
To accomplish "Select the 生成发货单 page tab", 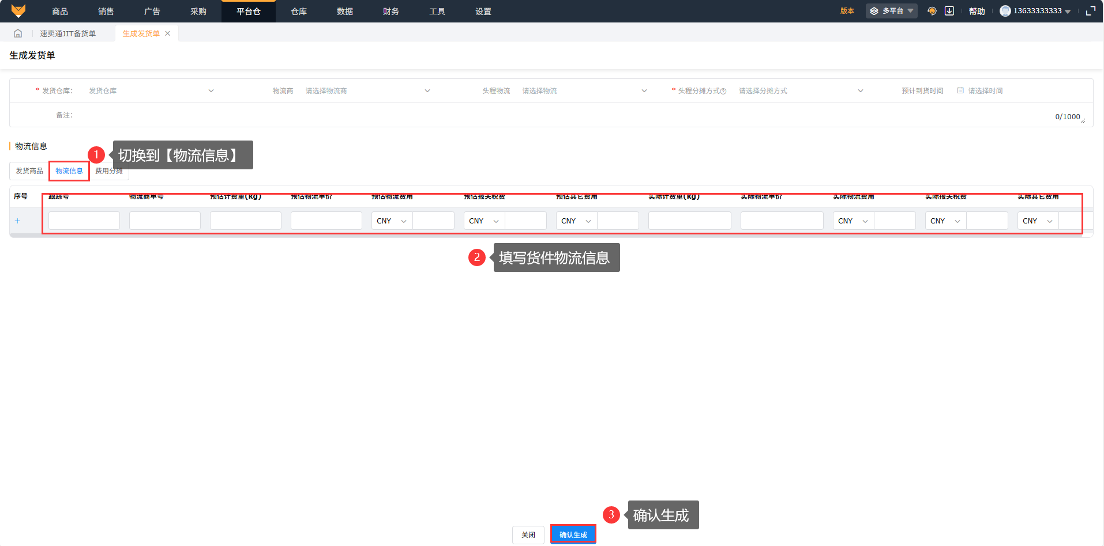I will (141, 33).
